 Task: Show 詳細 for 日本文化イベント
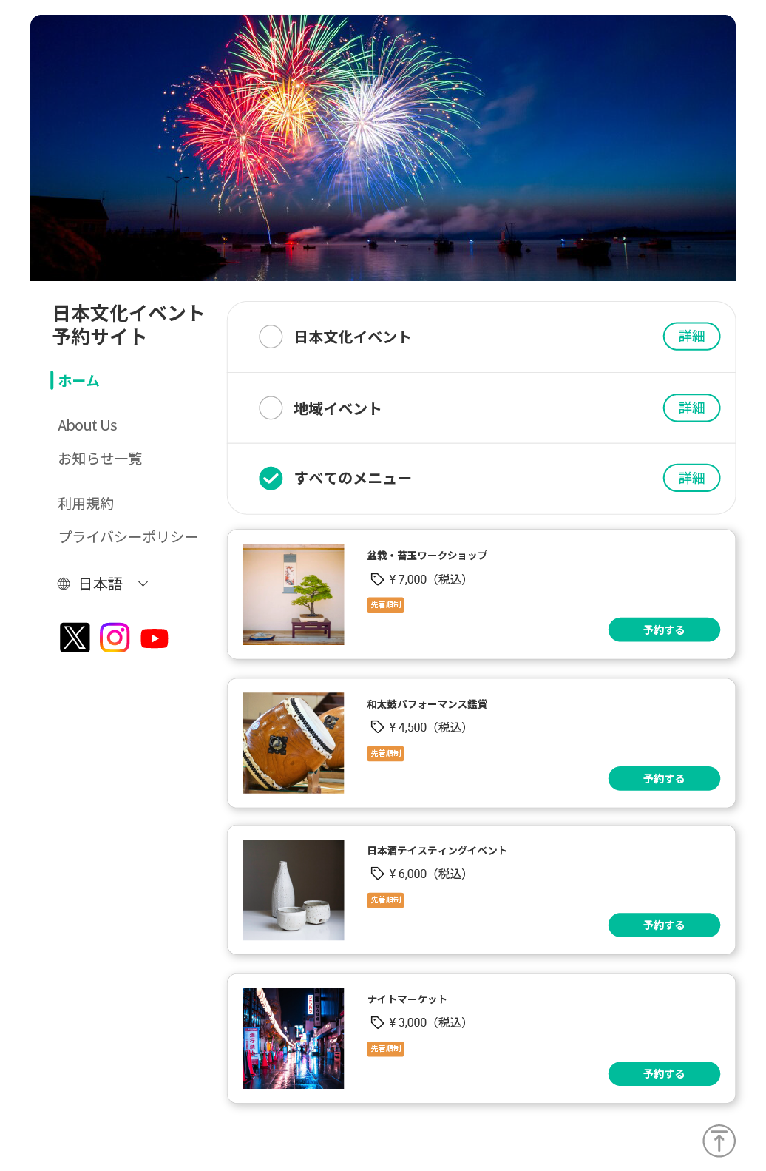click(691, 337)
